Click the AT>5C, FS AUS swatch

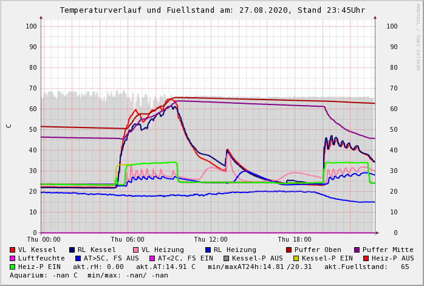(x=78, y=258)
